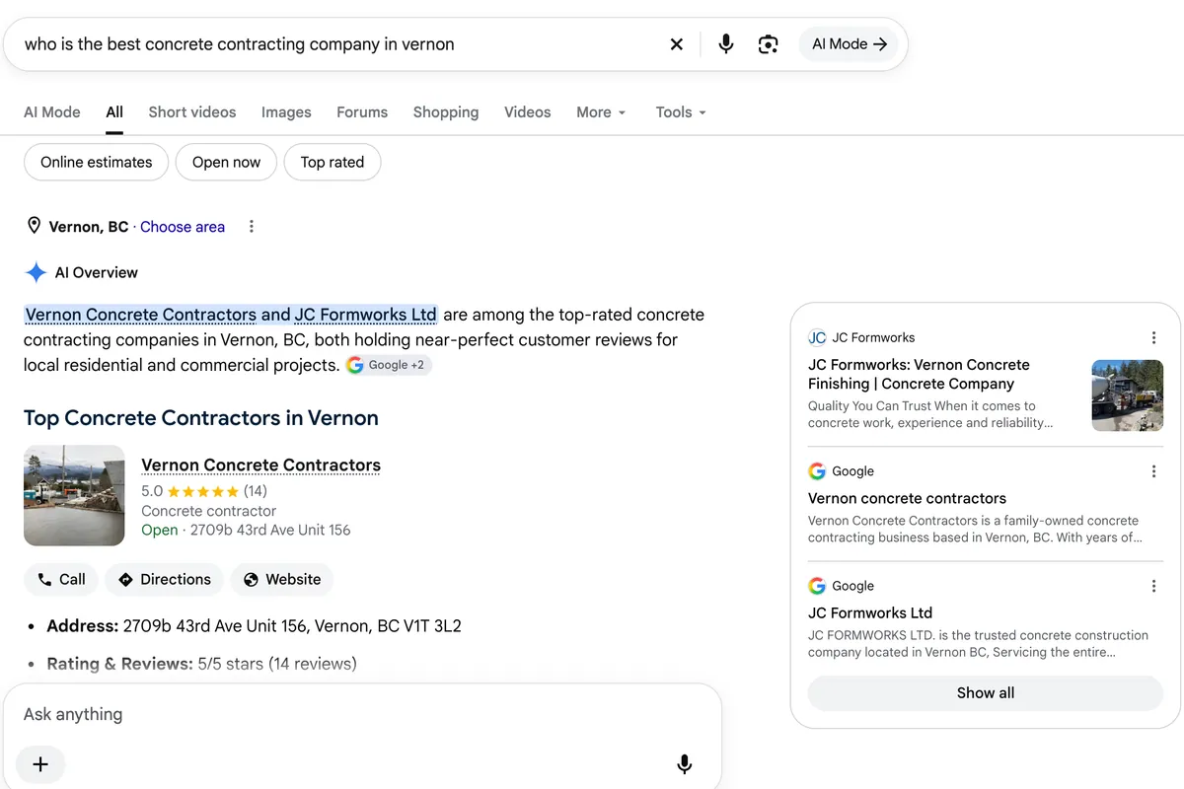This screenshot has width=1184, height=789.
Task: Click Show all sources button
Action: coord(986,693)
